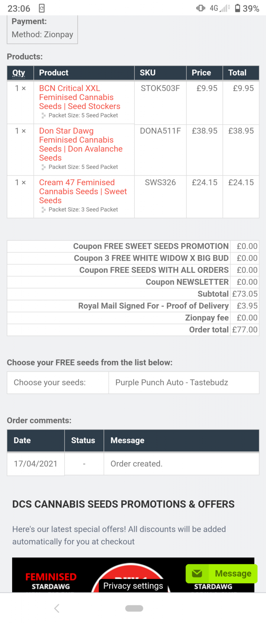Tap the Android back navigation arrow
Screen dimensions: 266x623
coord(57,608)
